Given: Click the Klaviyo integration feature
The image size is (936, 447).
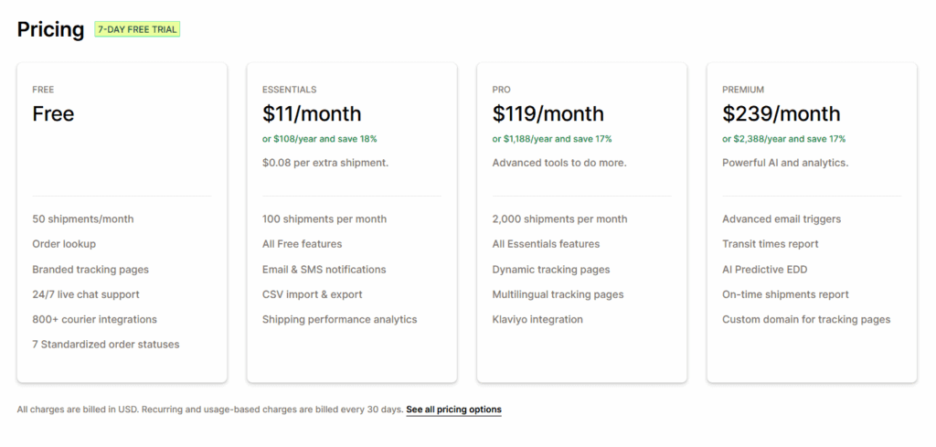Looking at the screenshot, I should coord(537,319).
